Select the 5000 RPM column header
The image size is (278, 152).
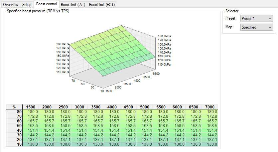[x=145, y=107]
